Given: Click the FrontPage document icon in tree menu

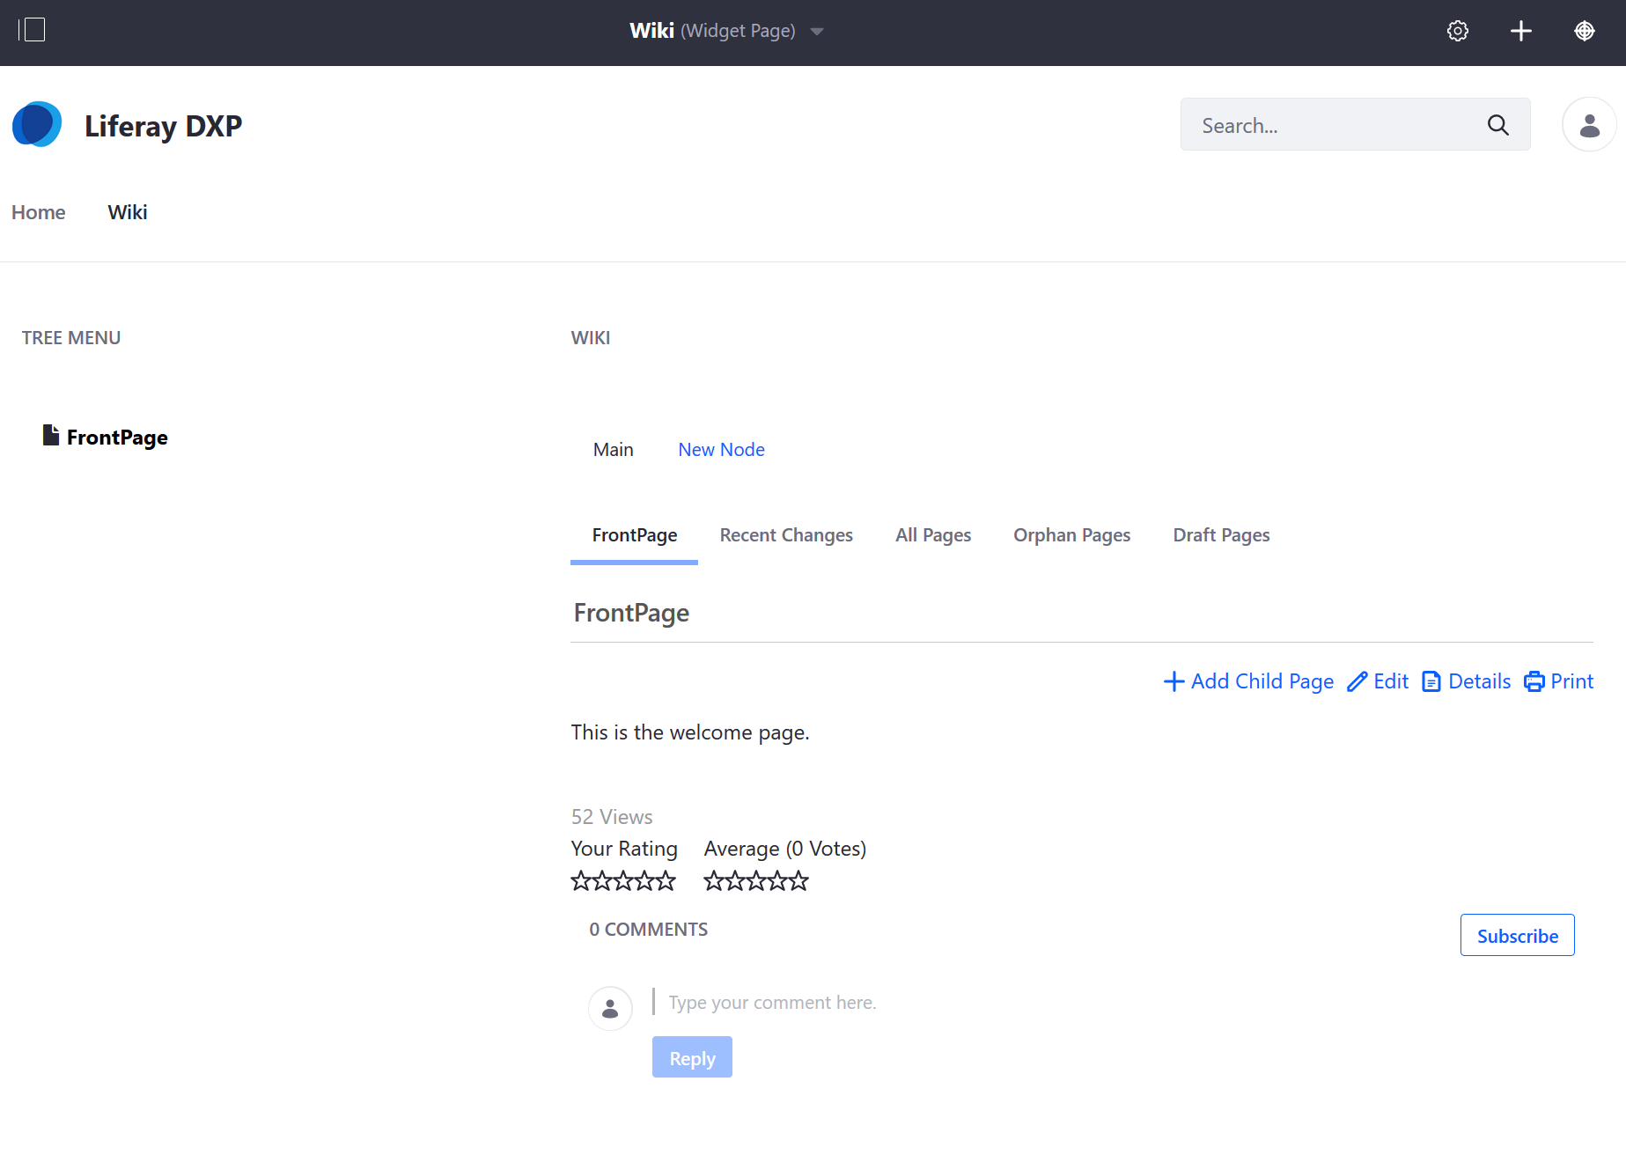Looking at the screenshot, I should [x=51, y=435].
